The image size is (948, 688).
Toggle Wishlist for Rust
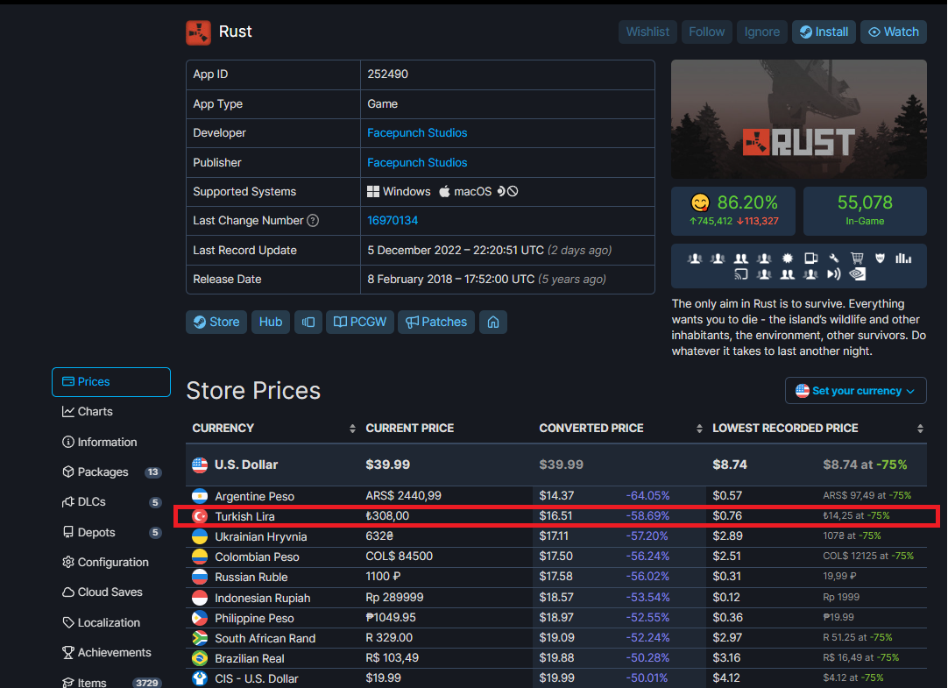click(x=647, y=32)
